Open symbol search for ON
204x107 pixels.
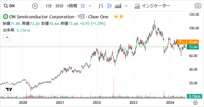pos(9,6)
